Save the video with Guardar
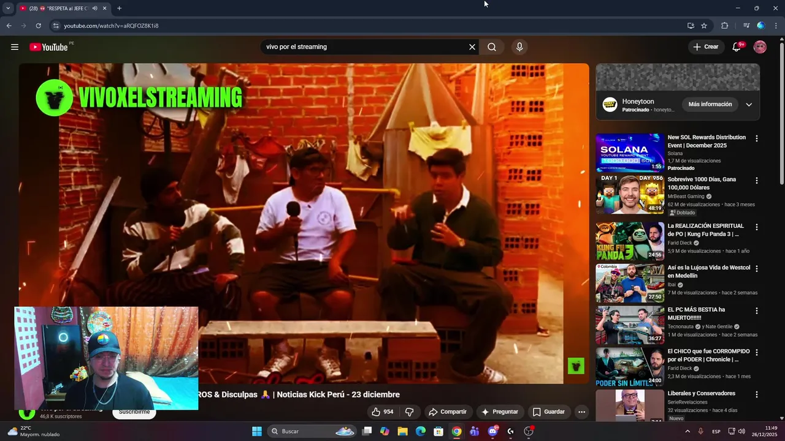The image size is (785, 441). click(x=548, y=412)
